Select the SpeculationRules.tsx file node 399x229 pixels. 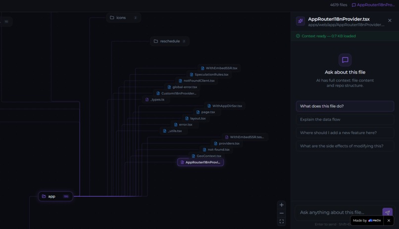[x=209, y=75]
